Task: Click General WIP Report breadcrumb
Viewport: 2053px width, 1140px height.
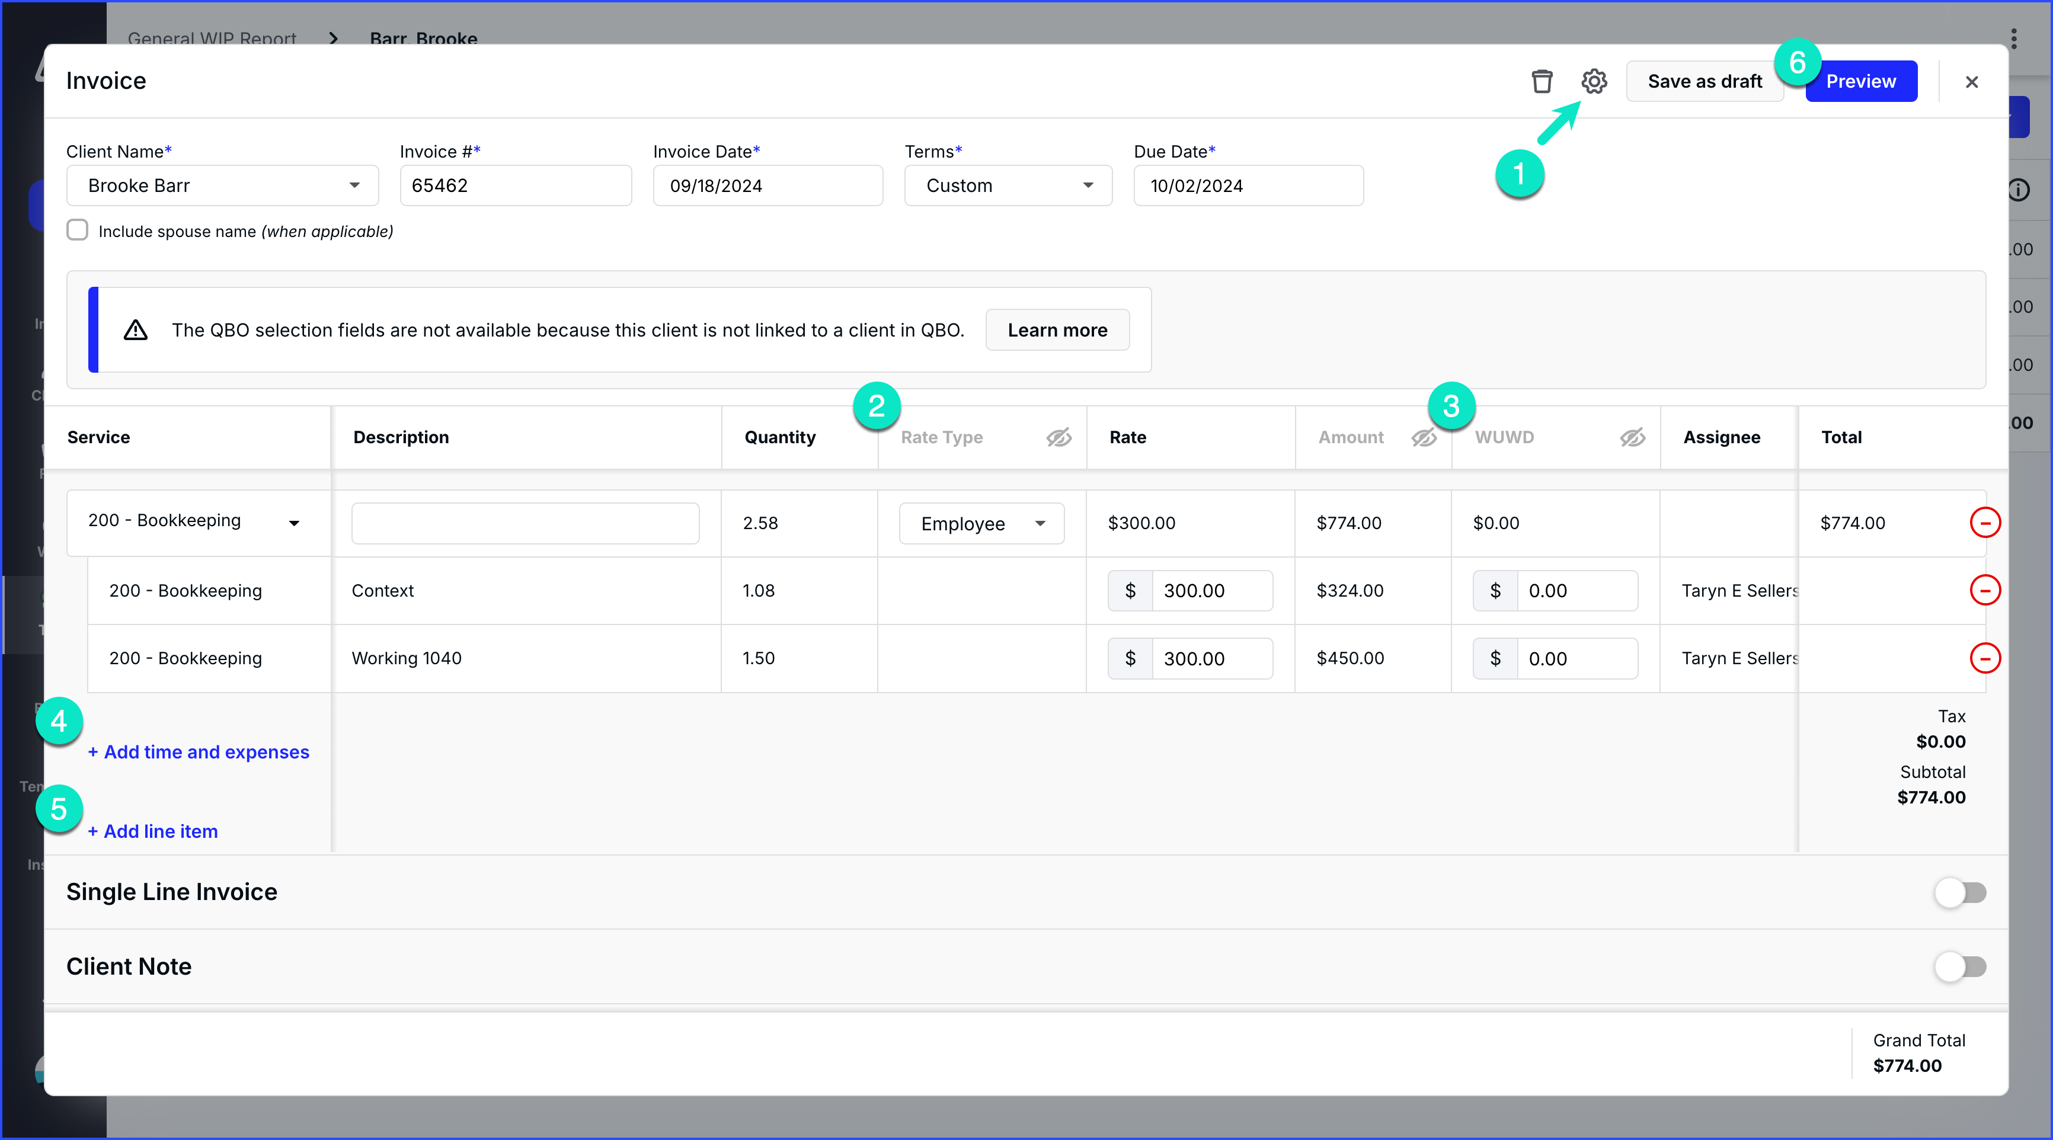Action: tap(212, 37)
